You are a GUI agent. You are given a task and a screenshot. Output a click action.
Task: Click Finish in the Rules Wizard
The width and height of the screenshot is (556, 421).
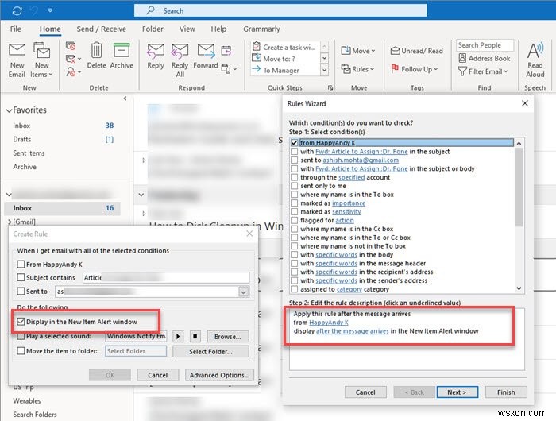[x=506, y=392]
